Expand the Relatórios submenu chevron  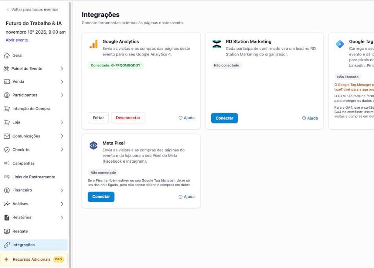[x=62, y=217]
